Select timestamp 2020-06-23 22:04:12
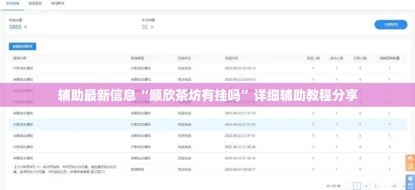415x190 pixels. tap(240, 79)
